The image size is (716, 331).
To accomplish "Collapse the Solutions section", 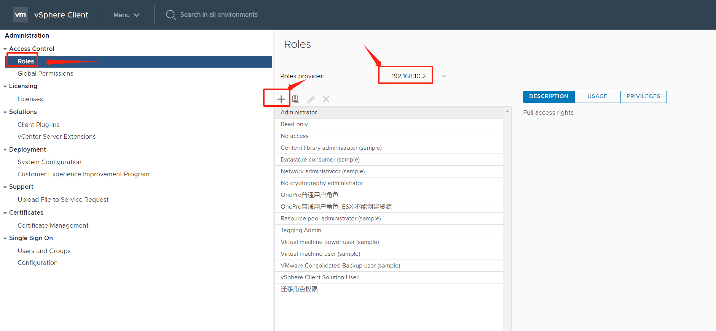I will tap(5, 112).
